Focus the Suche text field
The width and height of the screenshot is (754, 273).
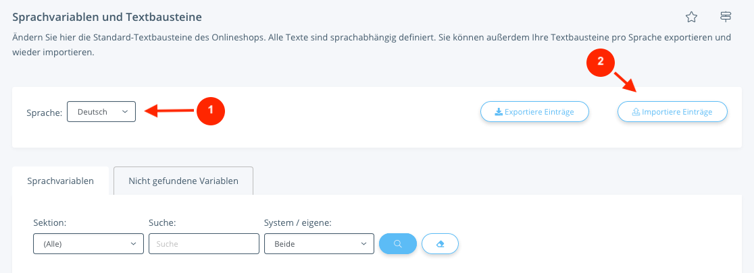[204, 244]
